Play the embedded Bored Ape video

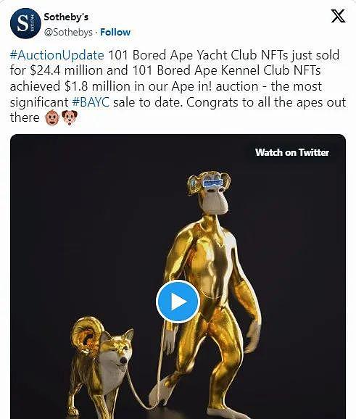coord(178,302)
